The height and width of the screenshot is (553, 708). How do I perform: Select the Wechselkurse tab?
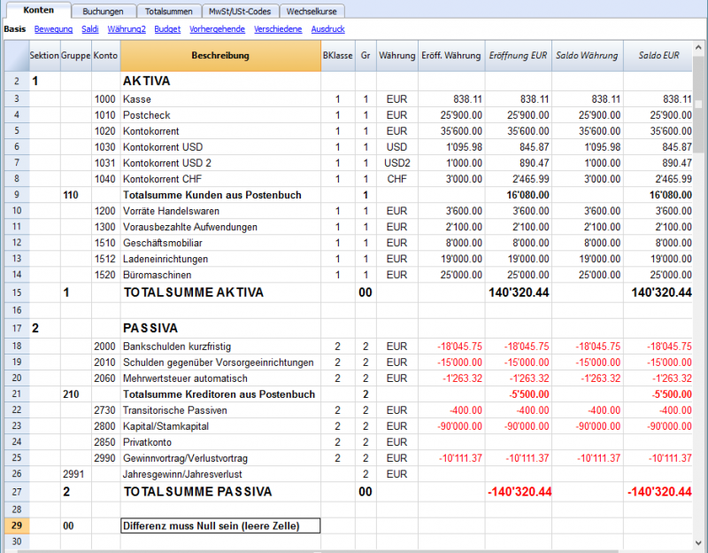pyautogui.click(x=312, y=12)
